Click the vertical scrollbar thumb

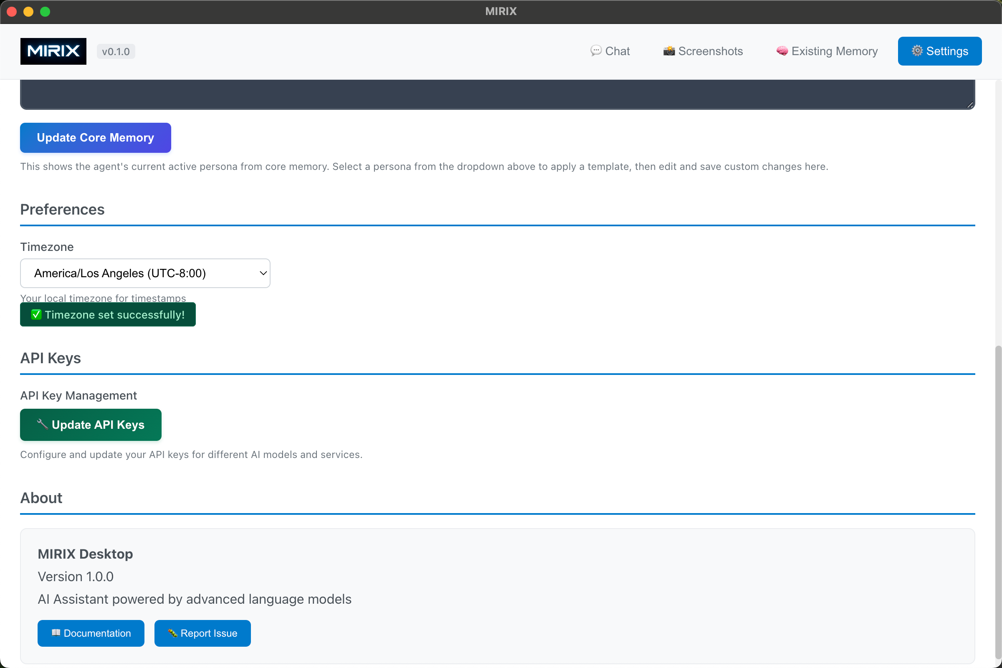997,503
